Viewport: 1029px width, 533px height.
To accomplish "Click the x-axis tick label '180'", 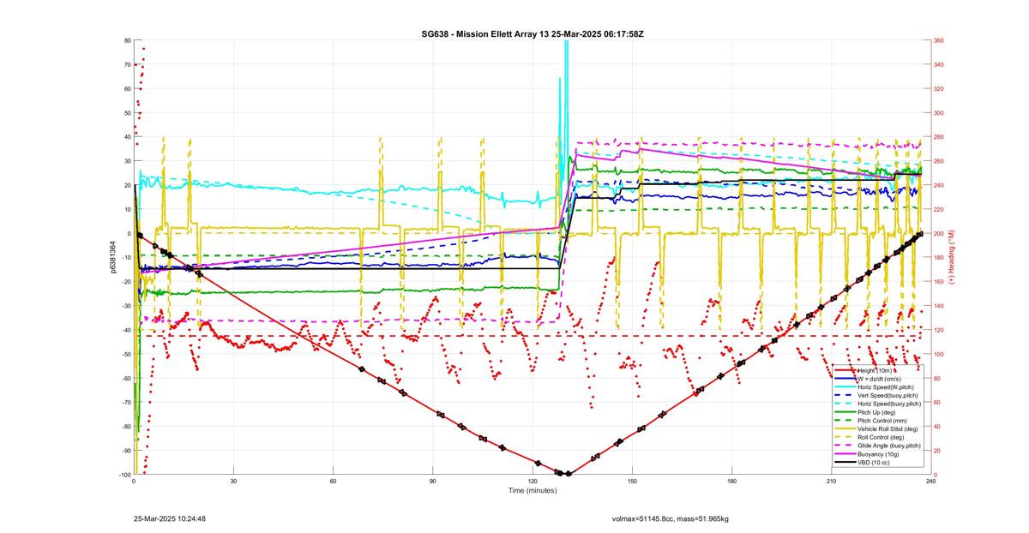I will (x=731, y=482).
